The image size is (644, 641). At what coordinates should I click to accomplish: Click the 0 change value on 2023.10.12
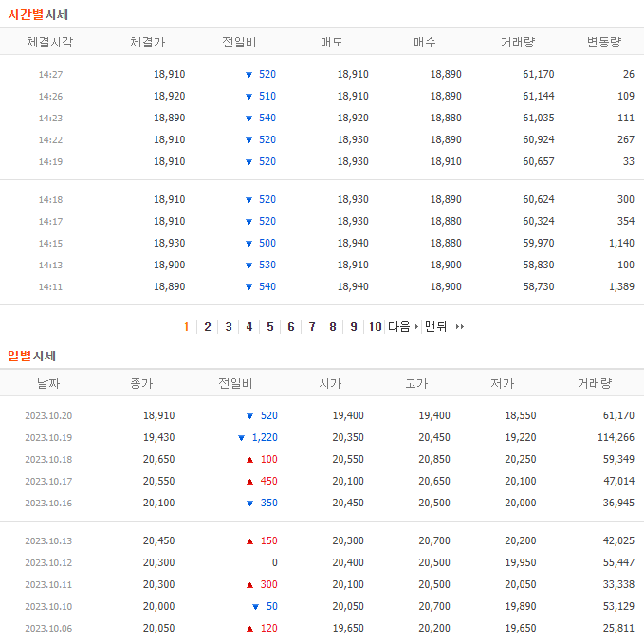coord(275,562)
